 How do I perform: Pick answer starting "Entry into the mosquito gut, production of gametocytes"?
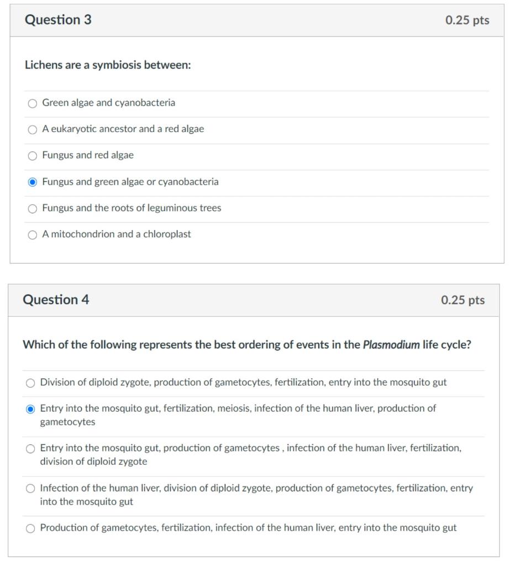click(x=30, y=449)
